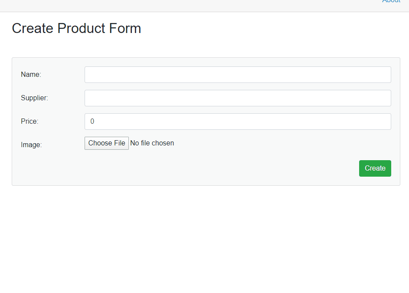The height and width of the screenshot is (293, 409).
Task: Click blank page area below the form
Action: [x=204, y=239]
